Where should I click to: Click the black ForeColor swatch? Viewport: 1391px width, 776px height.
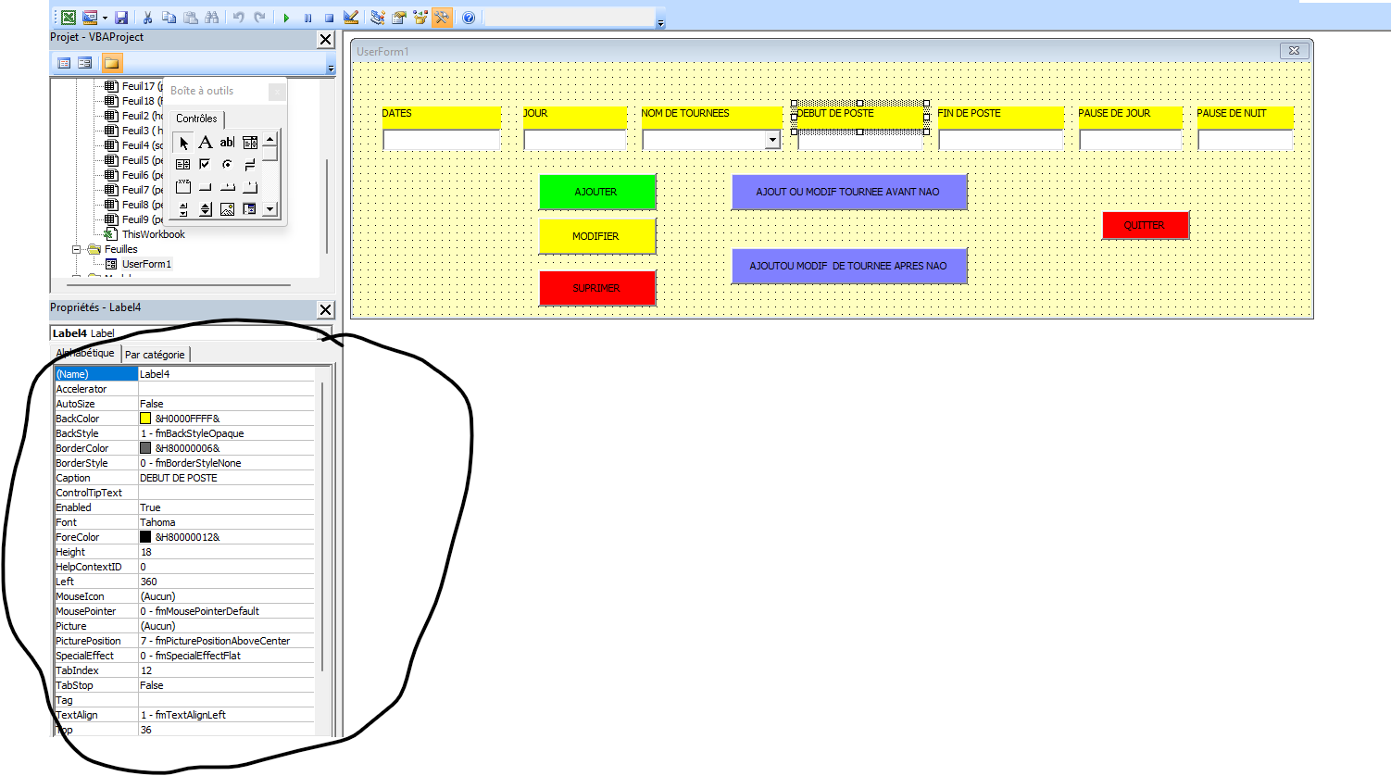pos(145,537)
